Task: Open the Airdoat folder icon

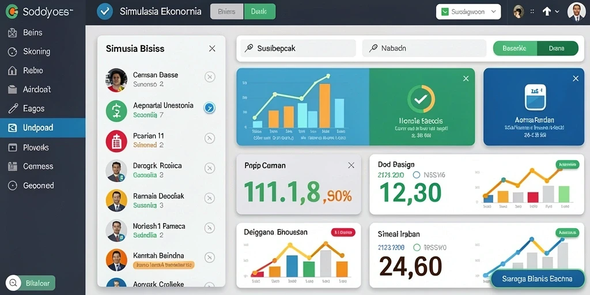Action: click(13, 89)
